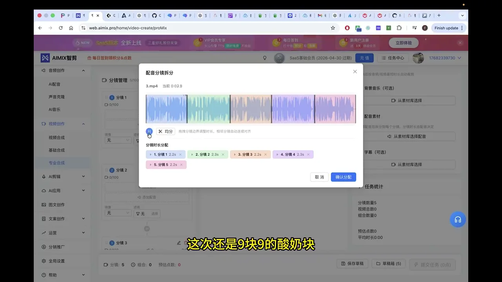Screen dimensions: 502x282
Task: Click the pink fifth waveform segment
Action: 335,109
